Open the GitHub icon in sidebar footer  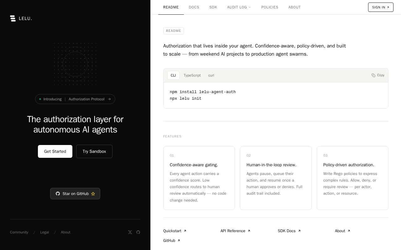(x=138, y=232)
